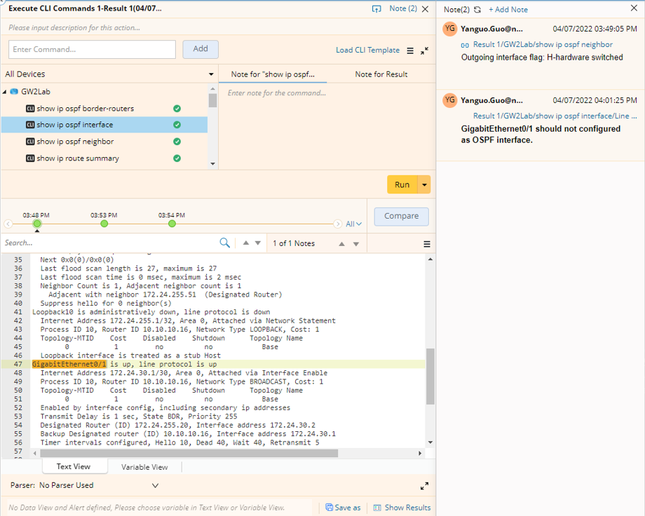645x516 pixels.
Task: Click the command note text area
Action: (327, 126)
